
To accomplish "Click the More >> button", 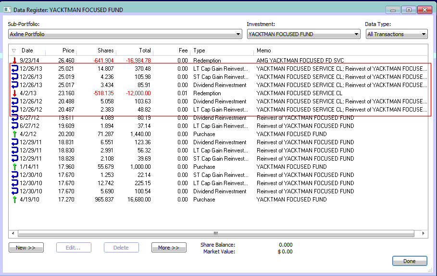I will 169,248.
